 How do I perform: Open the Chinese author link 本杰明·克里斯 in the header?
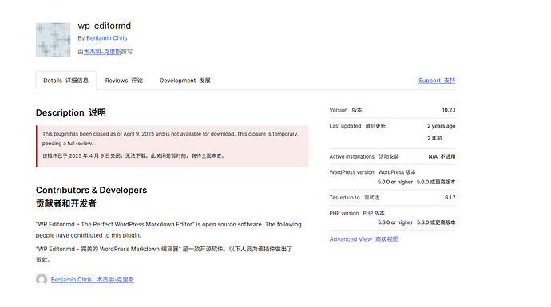[102, 52]
